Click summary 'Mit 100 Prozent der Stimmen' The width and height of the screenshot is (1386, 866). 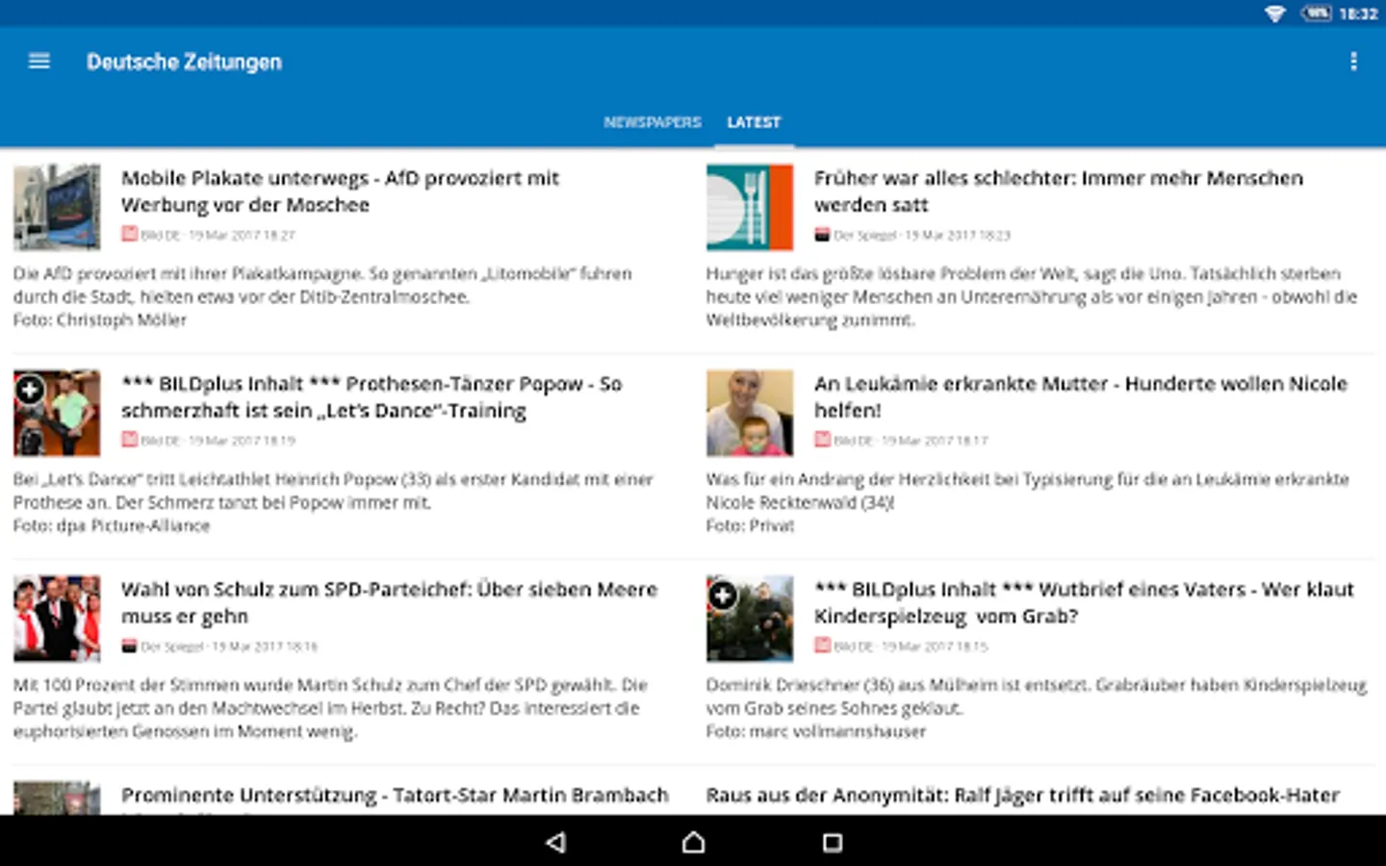(x=330, y=708)
